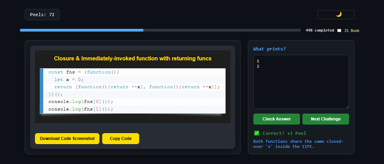The width and height of the screenshot is (384, 164).
Task: Go to the Next Challenge
Action: coord(326,119)
